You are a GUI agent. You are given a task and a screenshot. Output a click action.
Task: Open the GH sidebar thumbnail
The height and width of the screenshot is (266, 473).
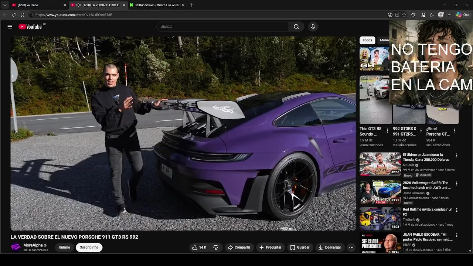[x=374, y=58]
